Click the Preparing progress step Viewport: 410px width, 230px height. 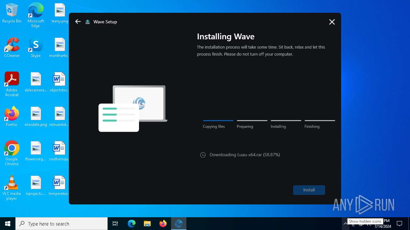point(252,124)
